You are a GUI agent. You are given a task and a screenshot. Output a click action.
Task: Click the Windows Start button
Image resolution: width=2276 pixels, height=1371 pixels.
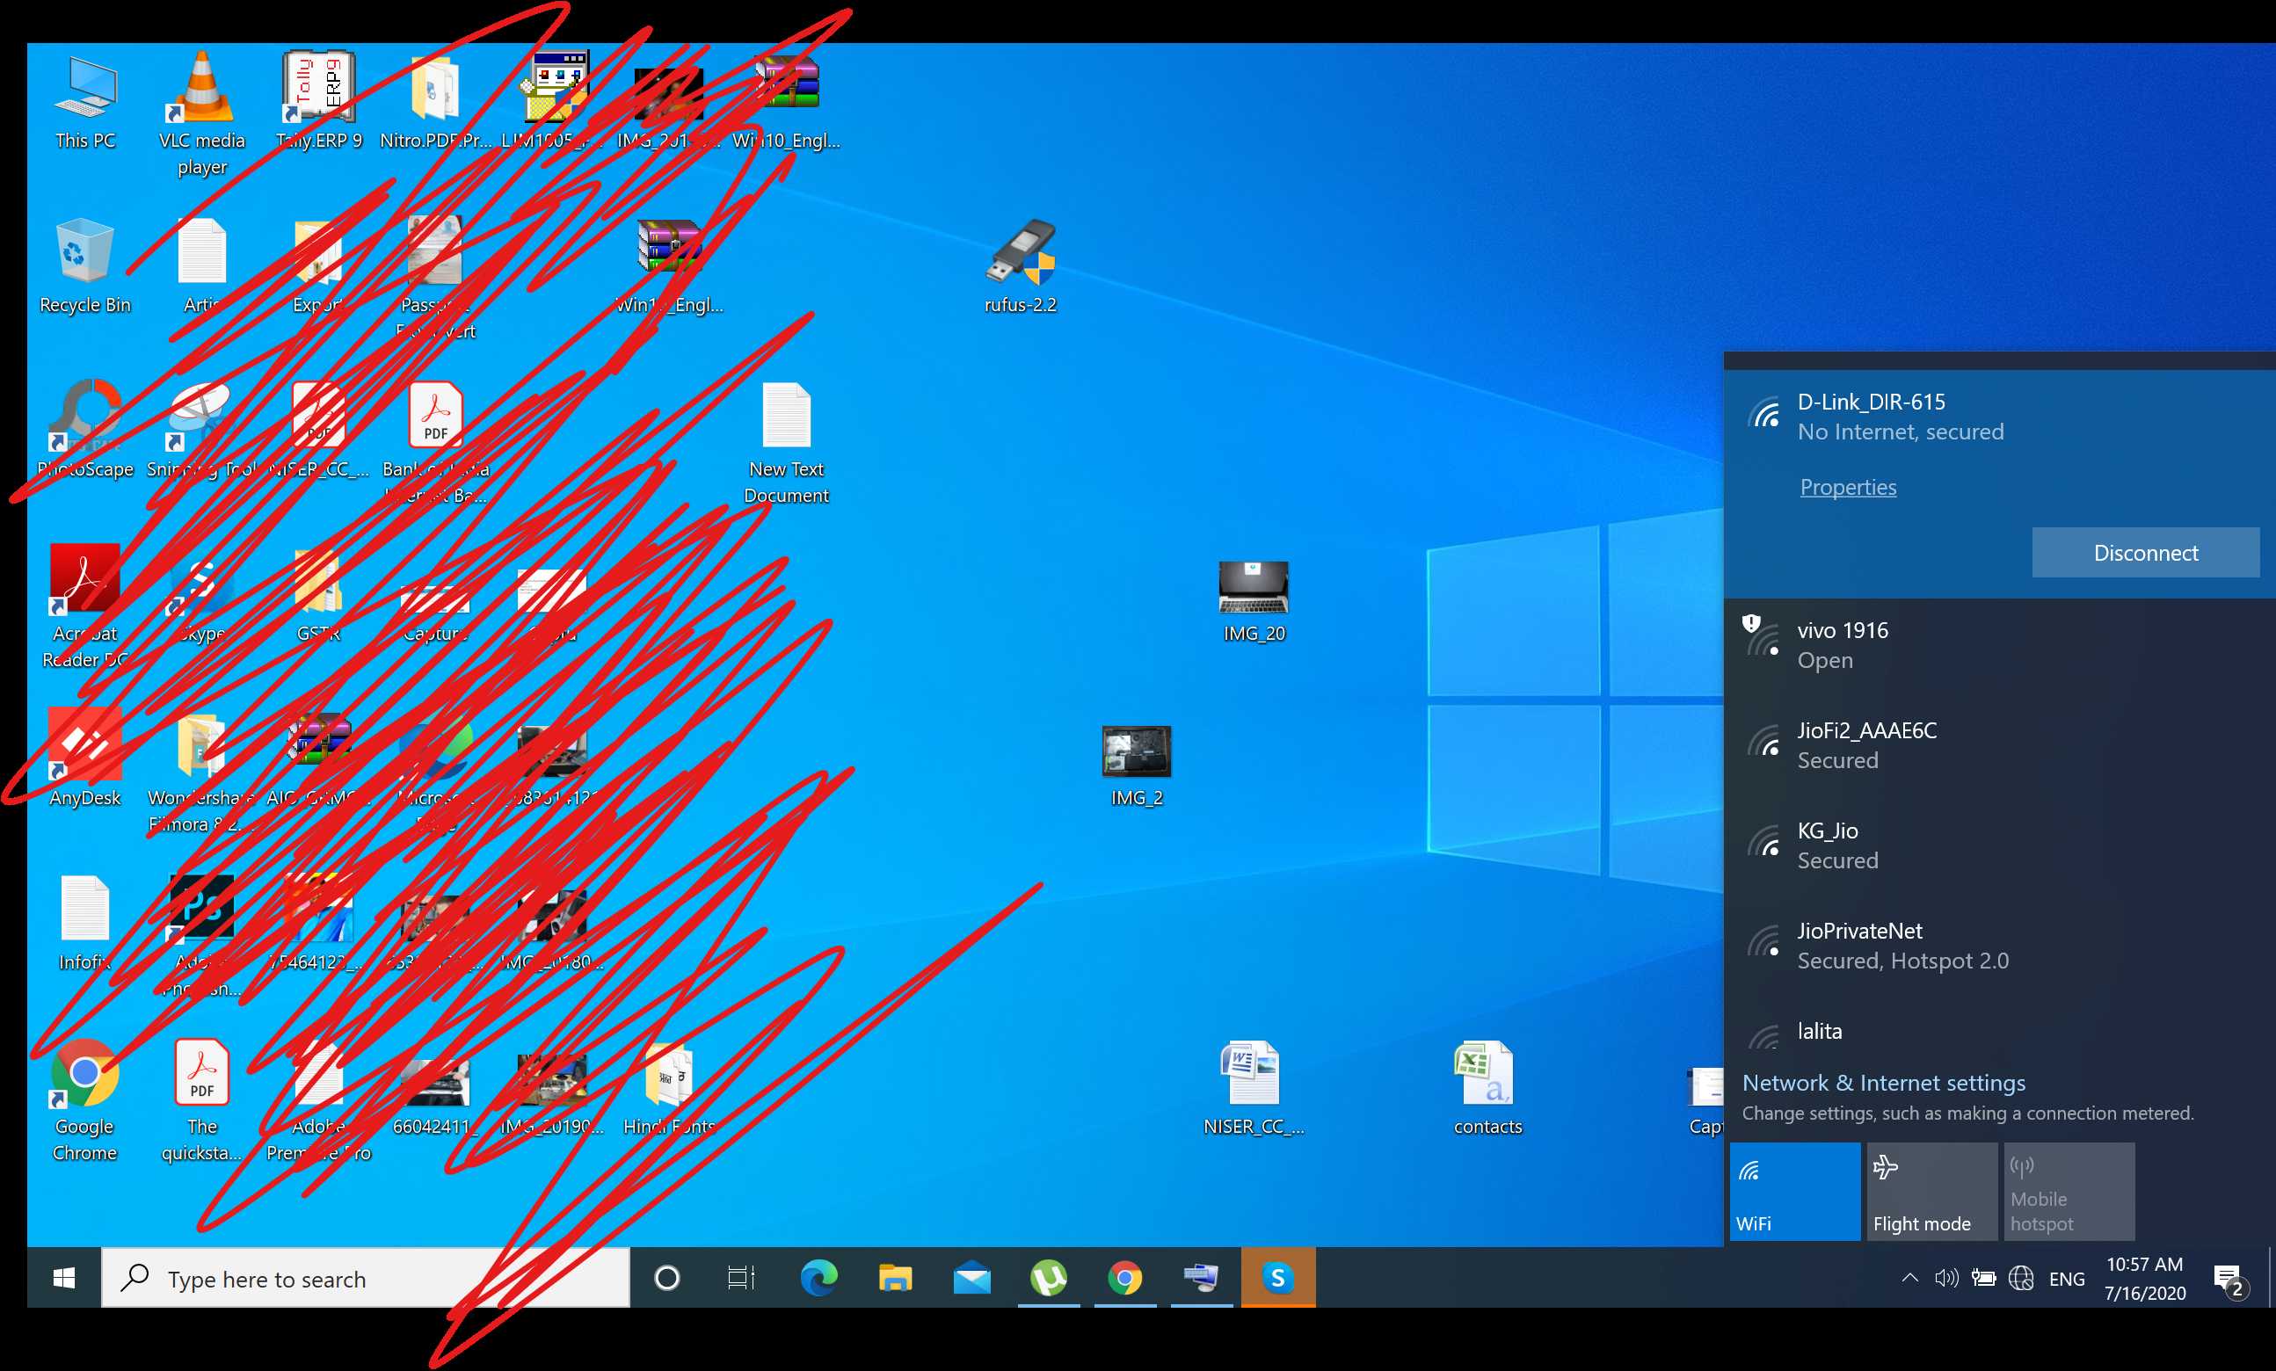[64, 1278]
